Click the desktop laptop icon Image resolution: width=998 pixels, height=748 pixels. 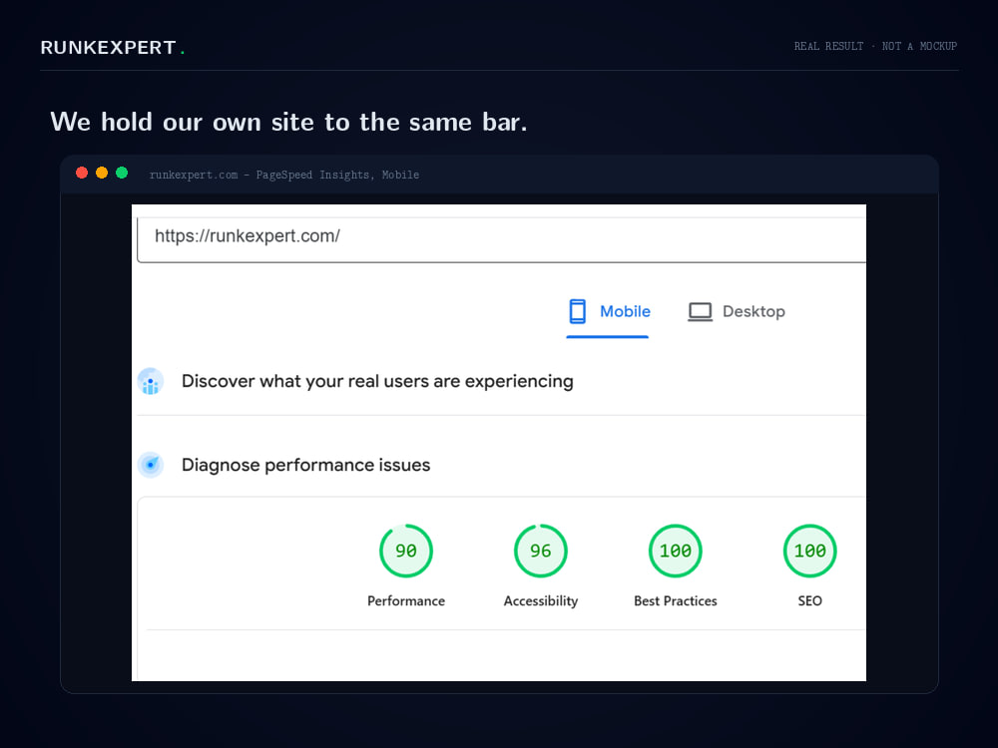pos(701,311)
